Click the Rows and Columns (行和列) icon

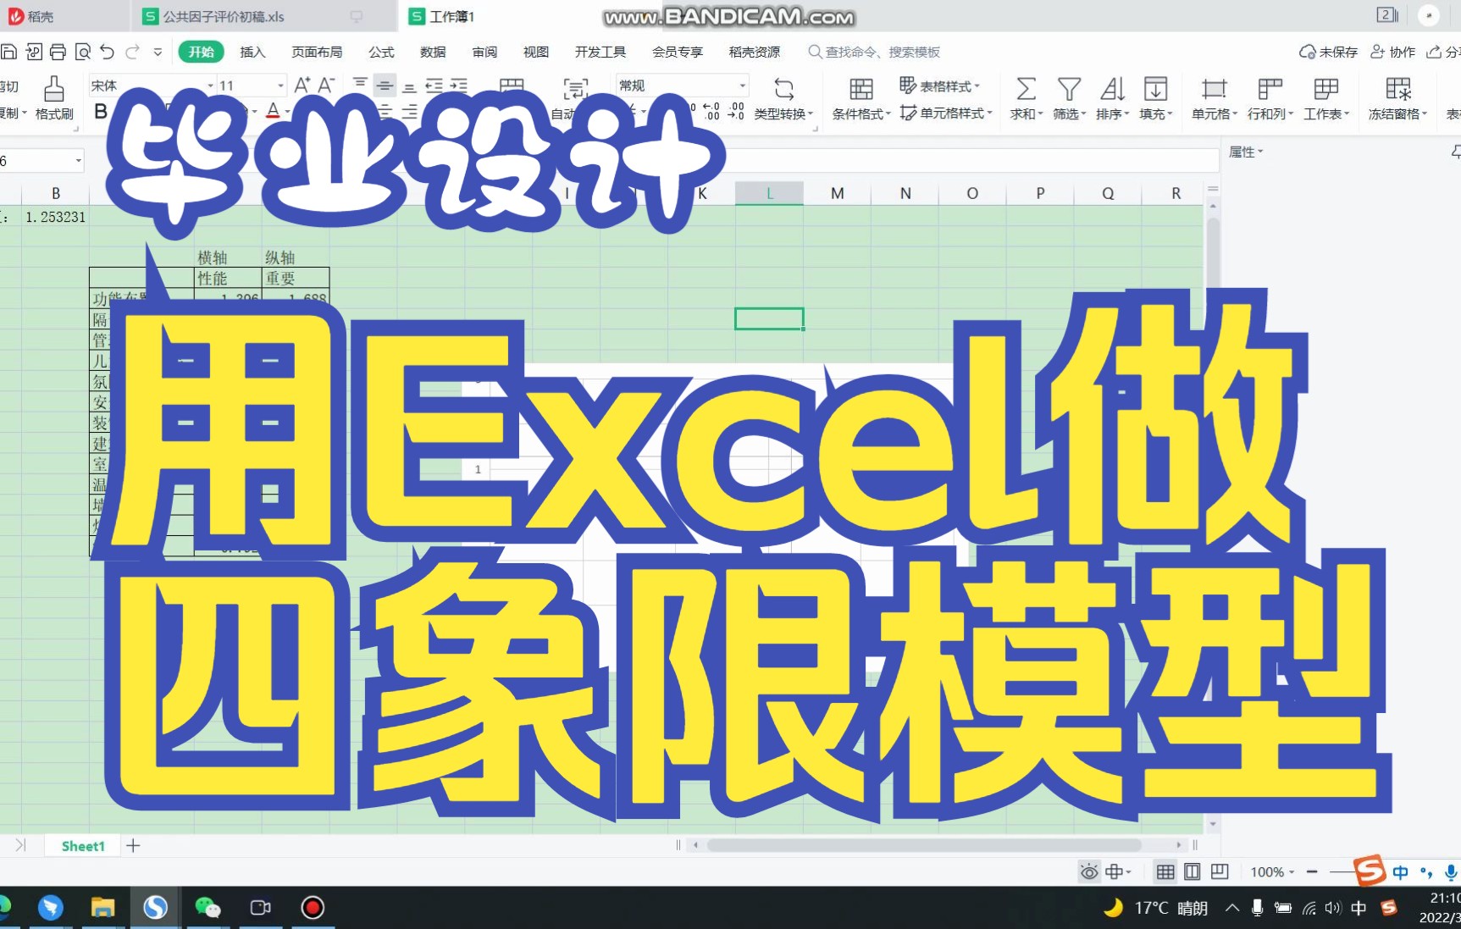point(1270,89)
